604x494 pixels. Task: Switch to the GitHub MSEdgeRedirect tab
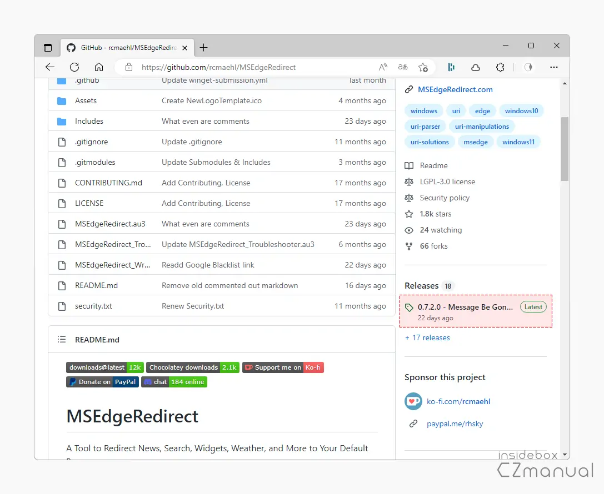[x=128, y=48]
